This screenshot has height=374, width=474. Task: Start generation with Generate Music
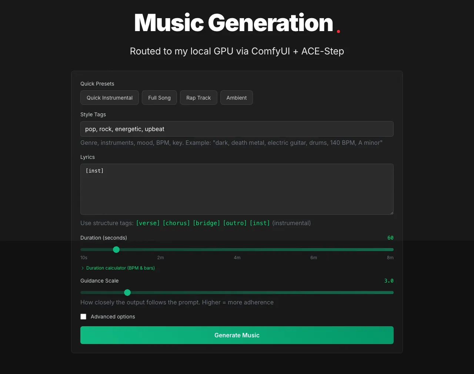(237, 335)
